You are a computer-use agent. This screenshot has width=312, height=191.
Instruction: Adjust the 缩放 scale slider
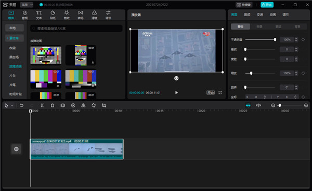click(261, 73)
